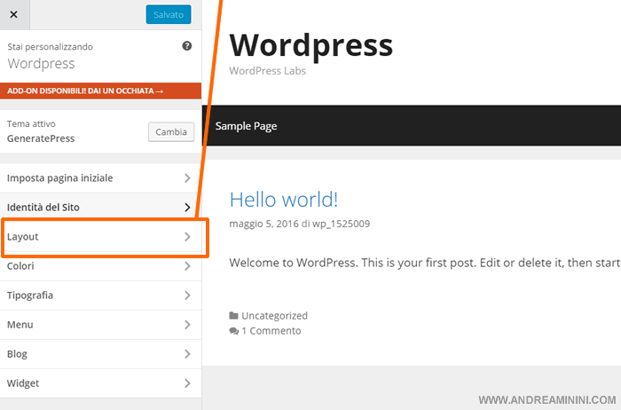Click the 1 Commento link
The height and width of the screenshot is (410, 621).
tap(271, 331)
